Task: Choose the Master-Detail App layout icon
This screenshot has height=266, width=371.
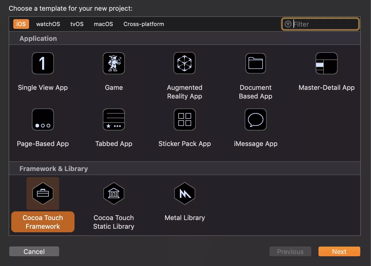Action: pyautogui.click(x=327, y=63)
